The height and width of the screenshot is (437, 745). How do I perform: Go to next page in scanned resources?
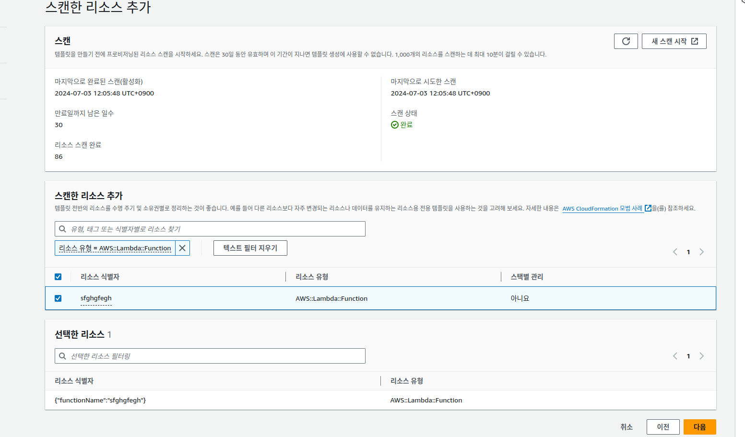(701, 252)
